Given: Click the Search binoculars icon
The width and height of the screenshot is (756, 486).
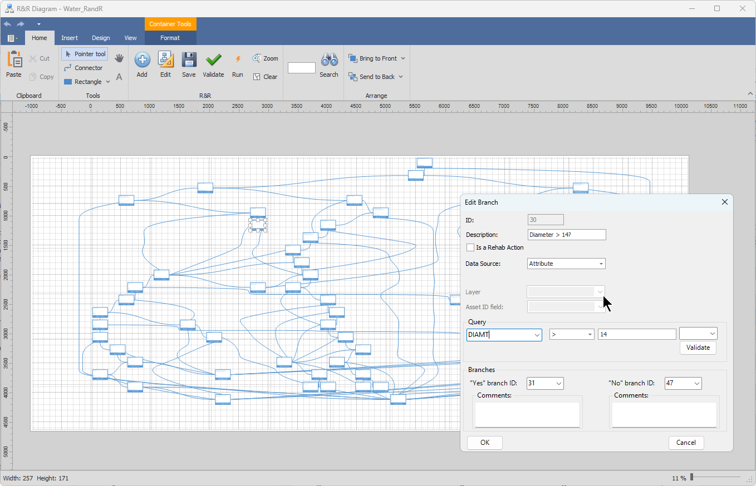Looking at the screenshot, I should [329, 60].
